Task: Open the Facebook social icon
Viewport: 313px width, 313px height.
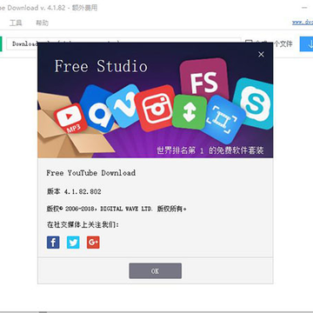Action: pos(53,243)
